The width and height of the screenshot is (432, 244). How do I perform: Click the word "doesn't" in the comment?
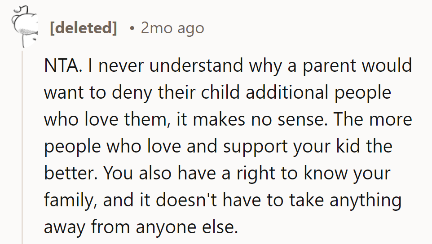(185, 200)
